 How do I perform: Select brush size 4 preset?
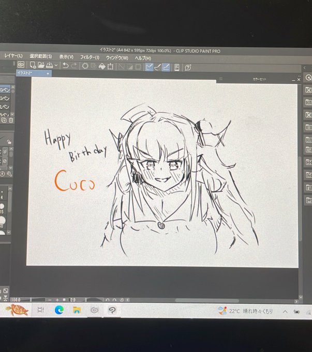[2, 195]
